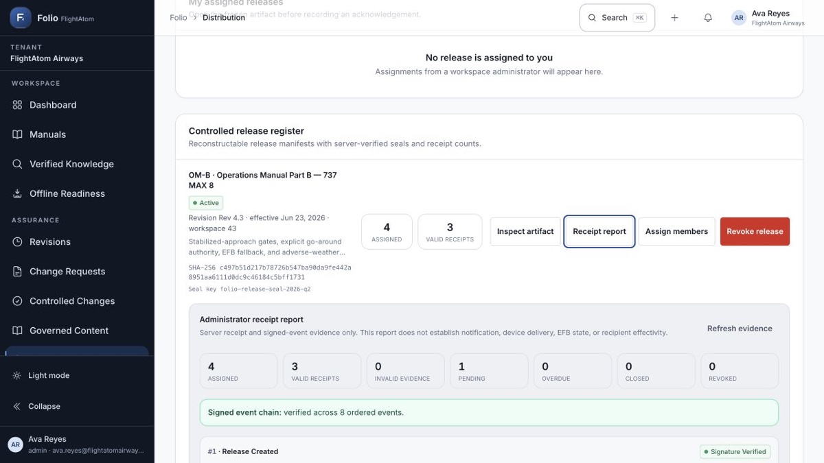Viewport: 824px width, 463px height.
Task: Click the Receipt report button
Action: coord(599,231)
